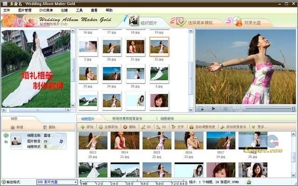
Task: Click the disc capacity gauge bar
Action: pos(134,182)
